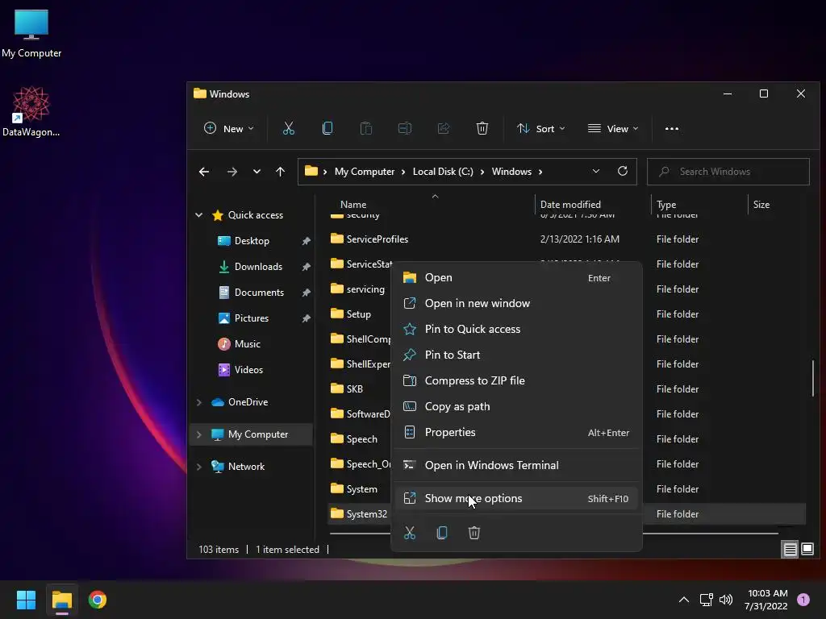This screenshot has width=826, height=619.
Task: Expand OneDrive in navigation pane
Action: click(199, 402)
